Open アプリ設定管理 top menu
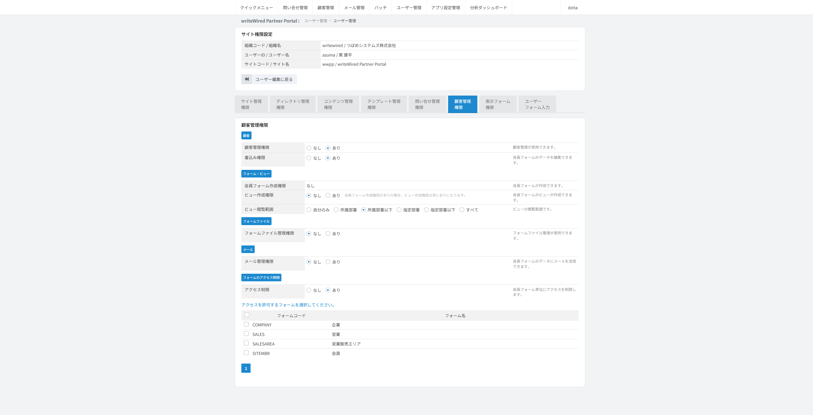The image size is (813, 415). coord(446,8)
